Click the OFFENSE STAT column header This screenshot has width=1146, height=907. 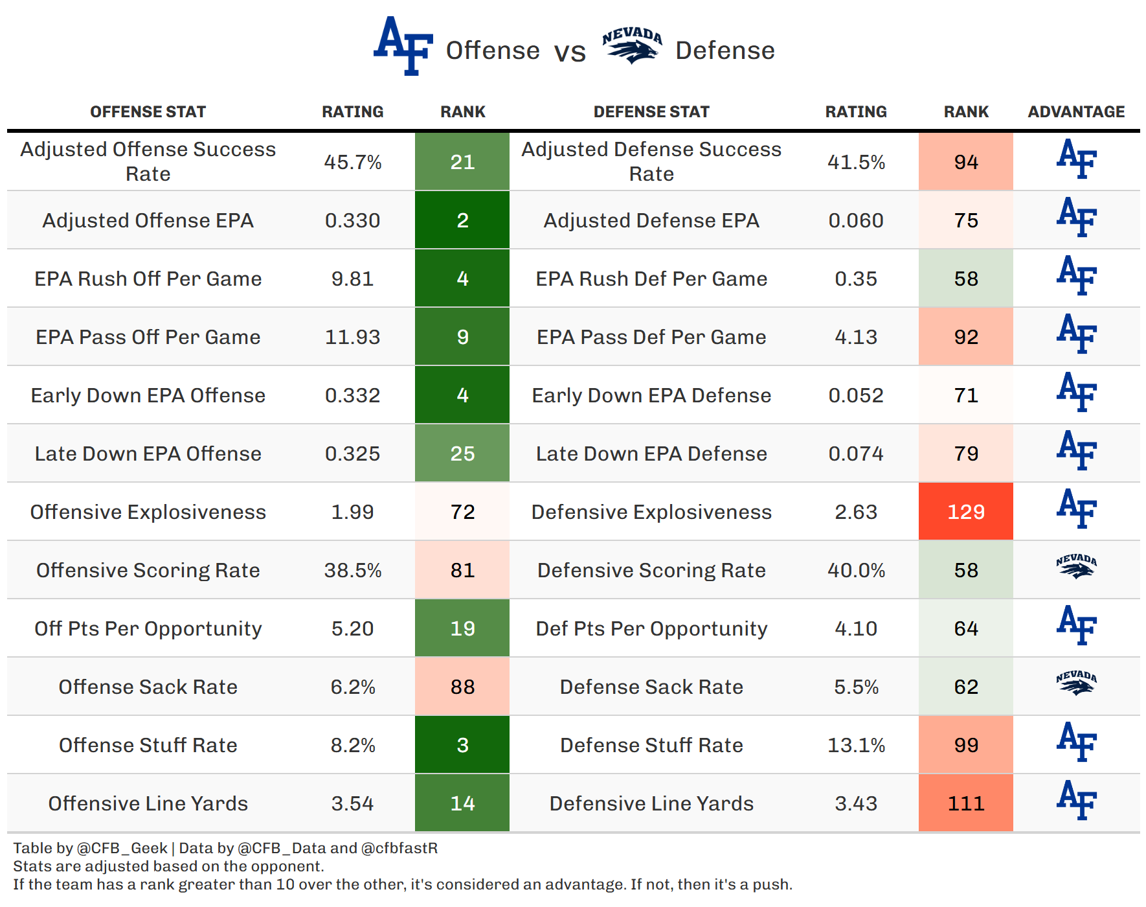point(148,112)
